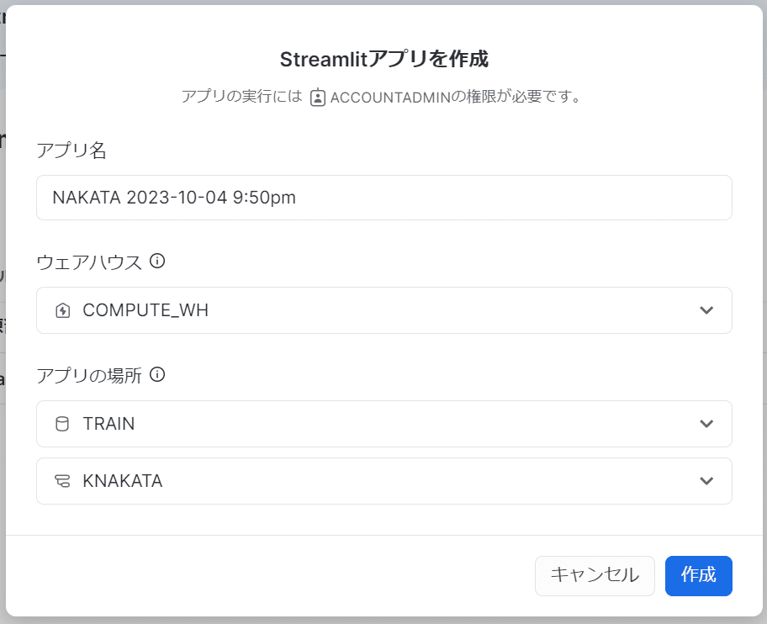Focus the アプリ名 text input field
This screenshot has height=624, width=767.
(383, 198)
